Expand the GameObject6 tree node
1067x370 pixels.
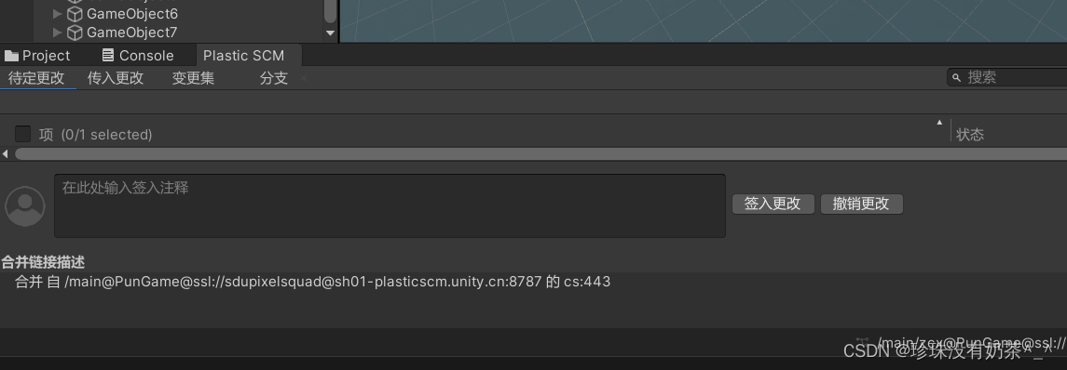[57, 14]
